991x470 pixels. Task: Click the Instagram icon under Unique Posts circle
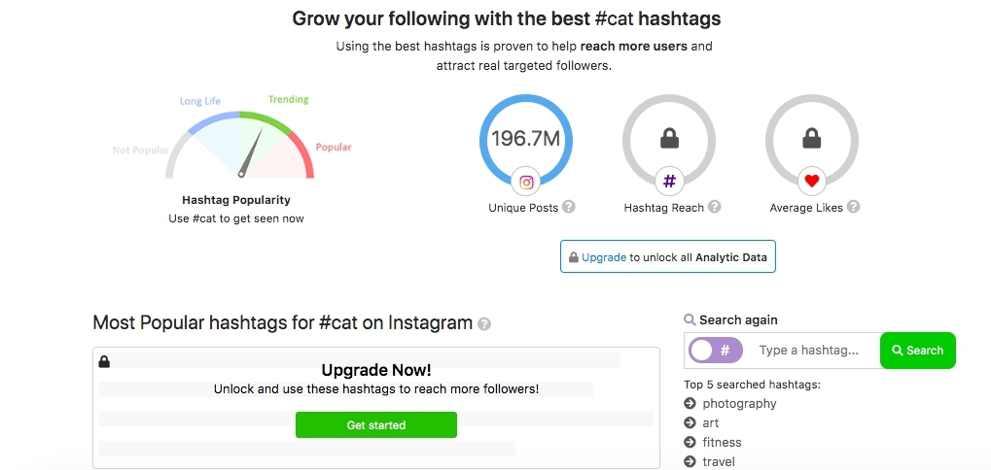click(526, 183)
